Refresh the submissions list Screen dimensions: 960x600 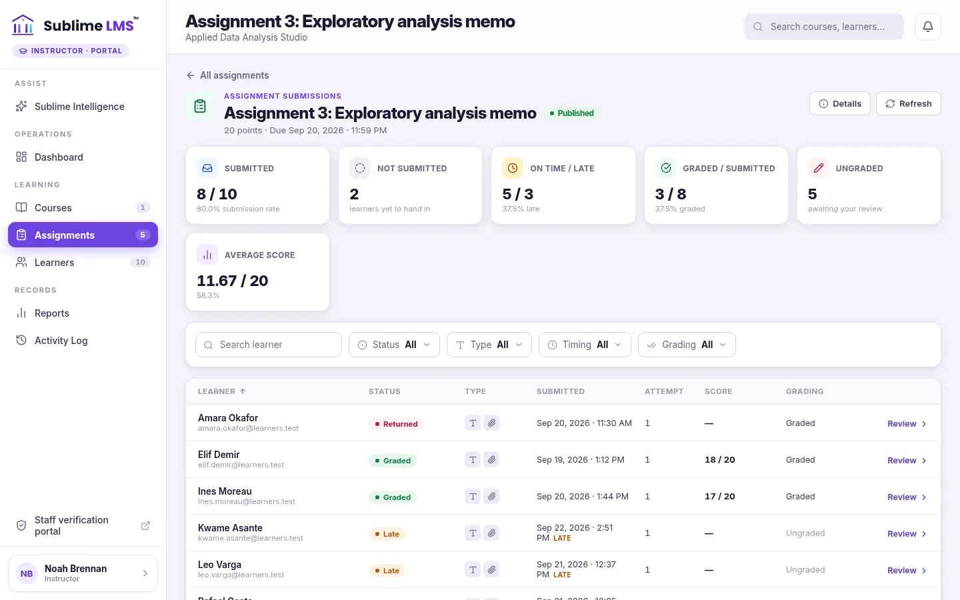pos(908,103)
